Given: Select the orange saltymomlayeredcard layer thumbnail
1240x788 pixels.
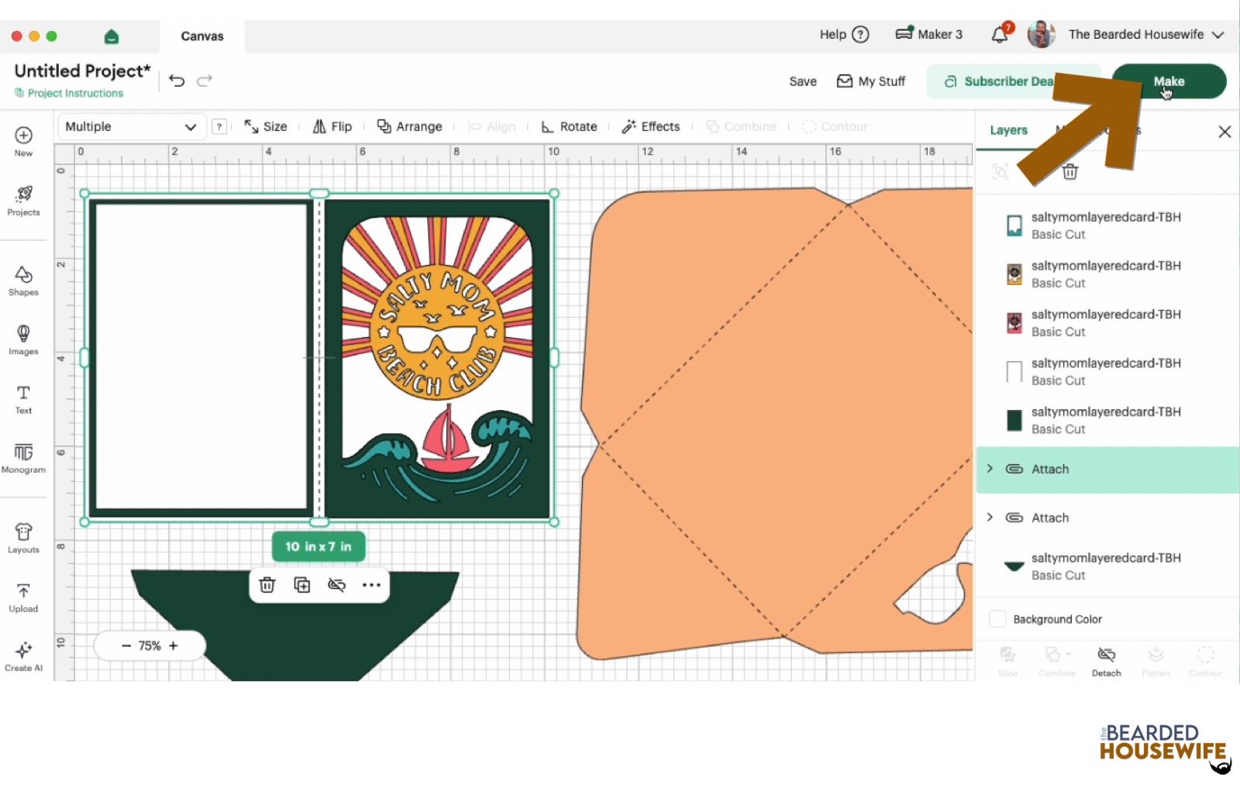Looking at the screenshot, I should 1014,274.
